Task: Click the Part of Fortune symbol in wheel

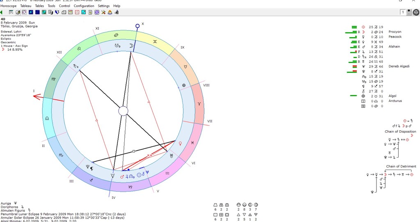Action: (x=184, y=85)
